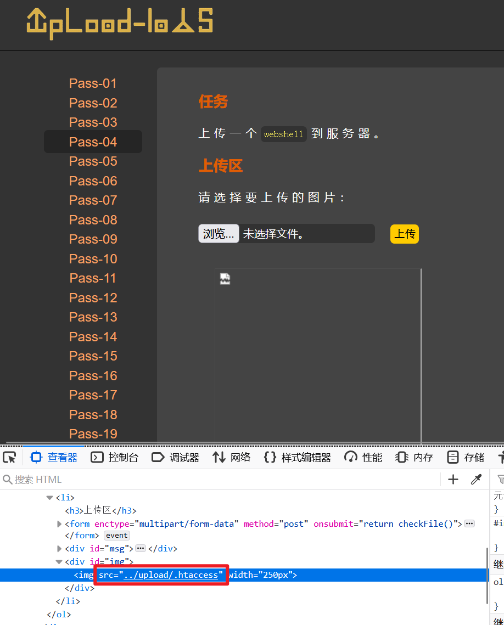This screenshot has height=625, width=504.
Task: Expand the div id="msg" node
Action: point(59,549)
